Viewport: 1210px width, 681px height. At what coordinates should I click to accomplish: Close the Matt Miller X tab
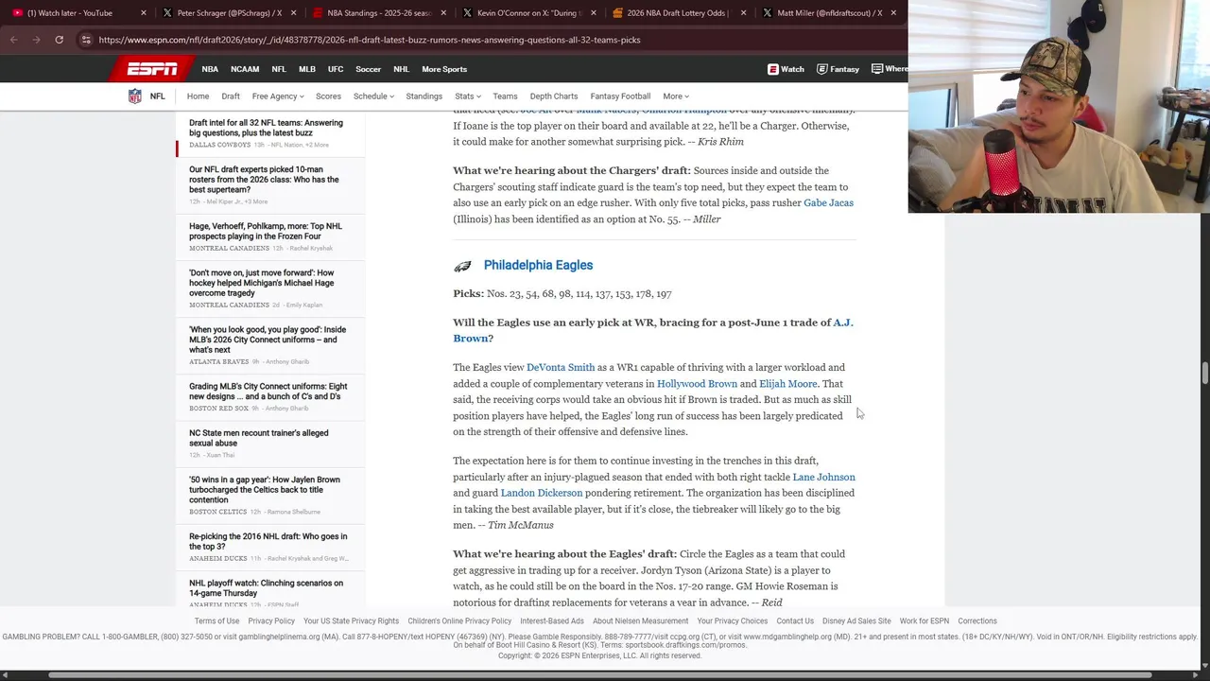click(893, 13)
